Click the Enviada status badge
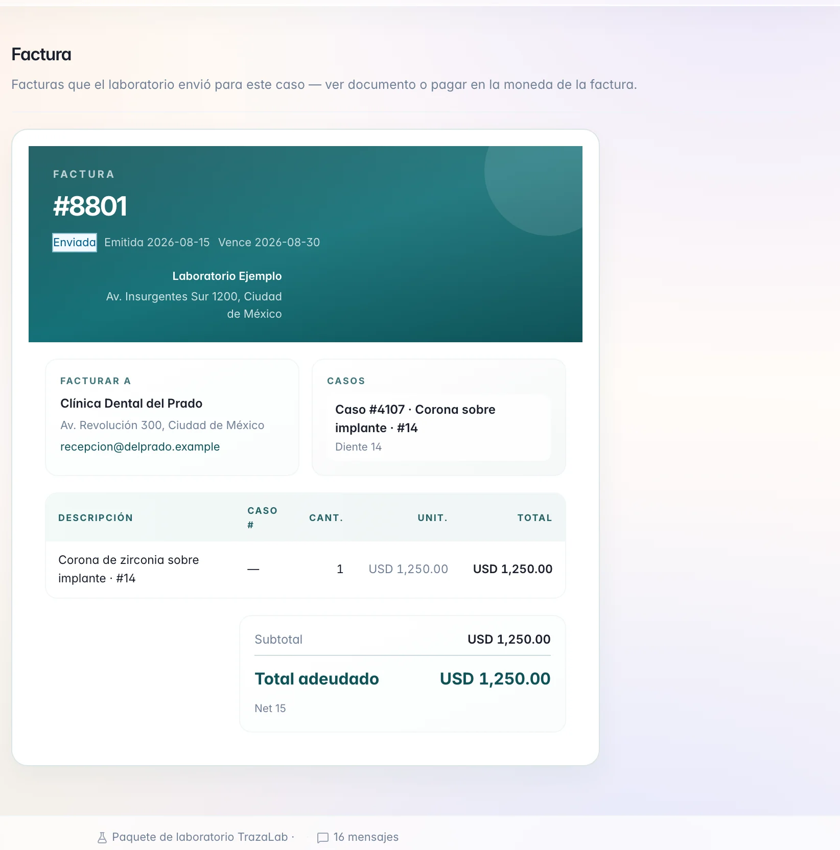 tap(75, 243)
